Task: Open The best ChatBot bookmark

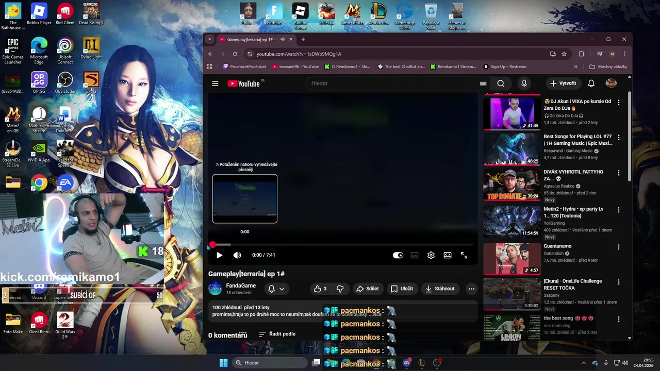Action: pyautogui.click(x=401, y=66)
